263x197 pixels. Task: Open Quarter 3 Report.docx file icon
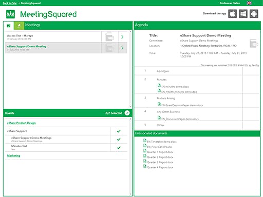(x=145, y=161)
